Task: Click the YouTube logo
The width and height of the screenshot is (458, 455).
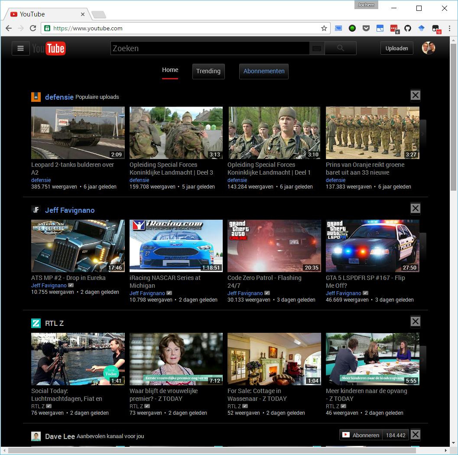Action: click(x=49, y=49)
